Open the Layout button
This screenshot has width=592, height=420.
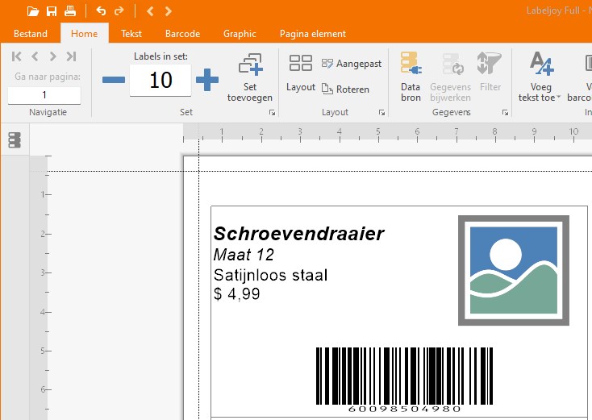[x=301, y=73]
